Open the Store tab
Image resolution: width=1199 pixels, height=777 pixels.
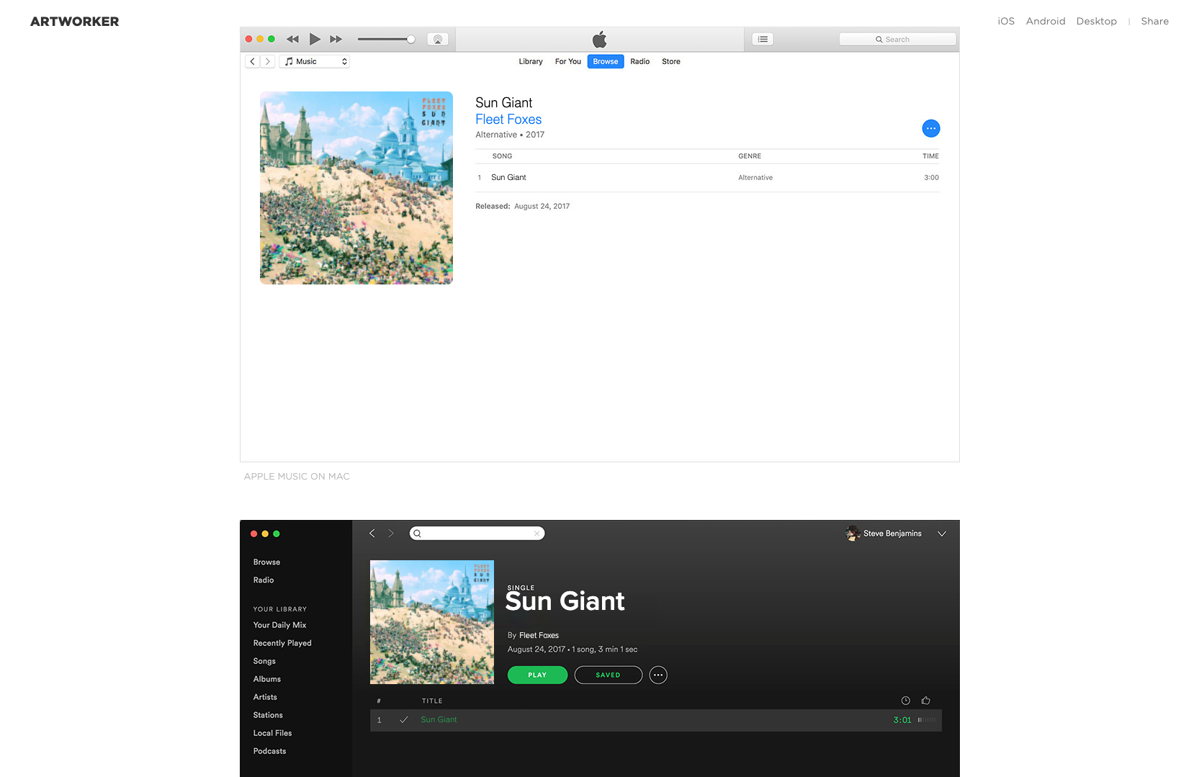(x=671, y=62)
